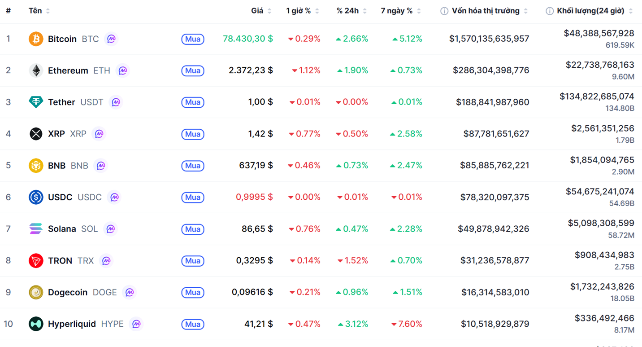Sort the table by the # rank column

[x=8, y=11]
